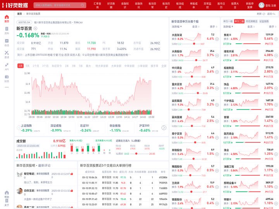Click the 刷新 refresh icon
This screenshot has width=279, height=209.
click(x=264, y=14)
